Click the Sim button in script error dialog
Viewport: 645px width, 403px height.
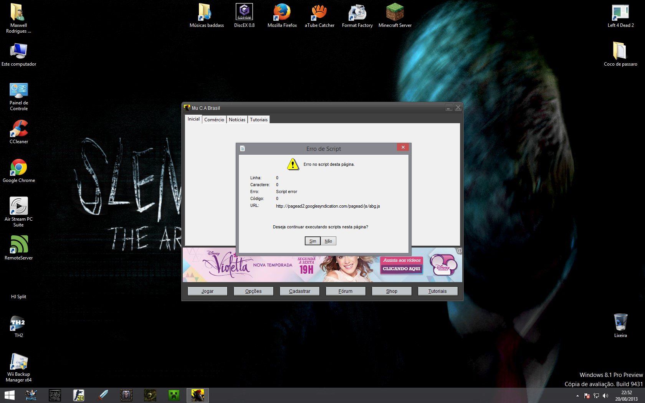tap(313, 241)
